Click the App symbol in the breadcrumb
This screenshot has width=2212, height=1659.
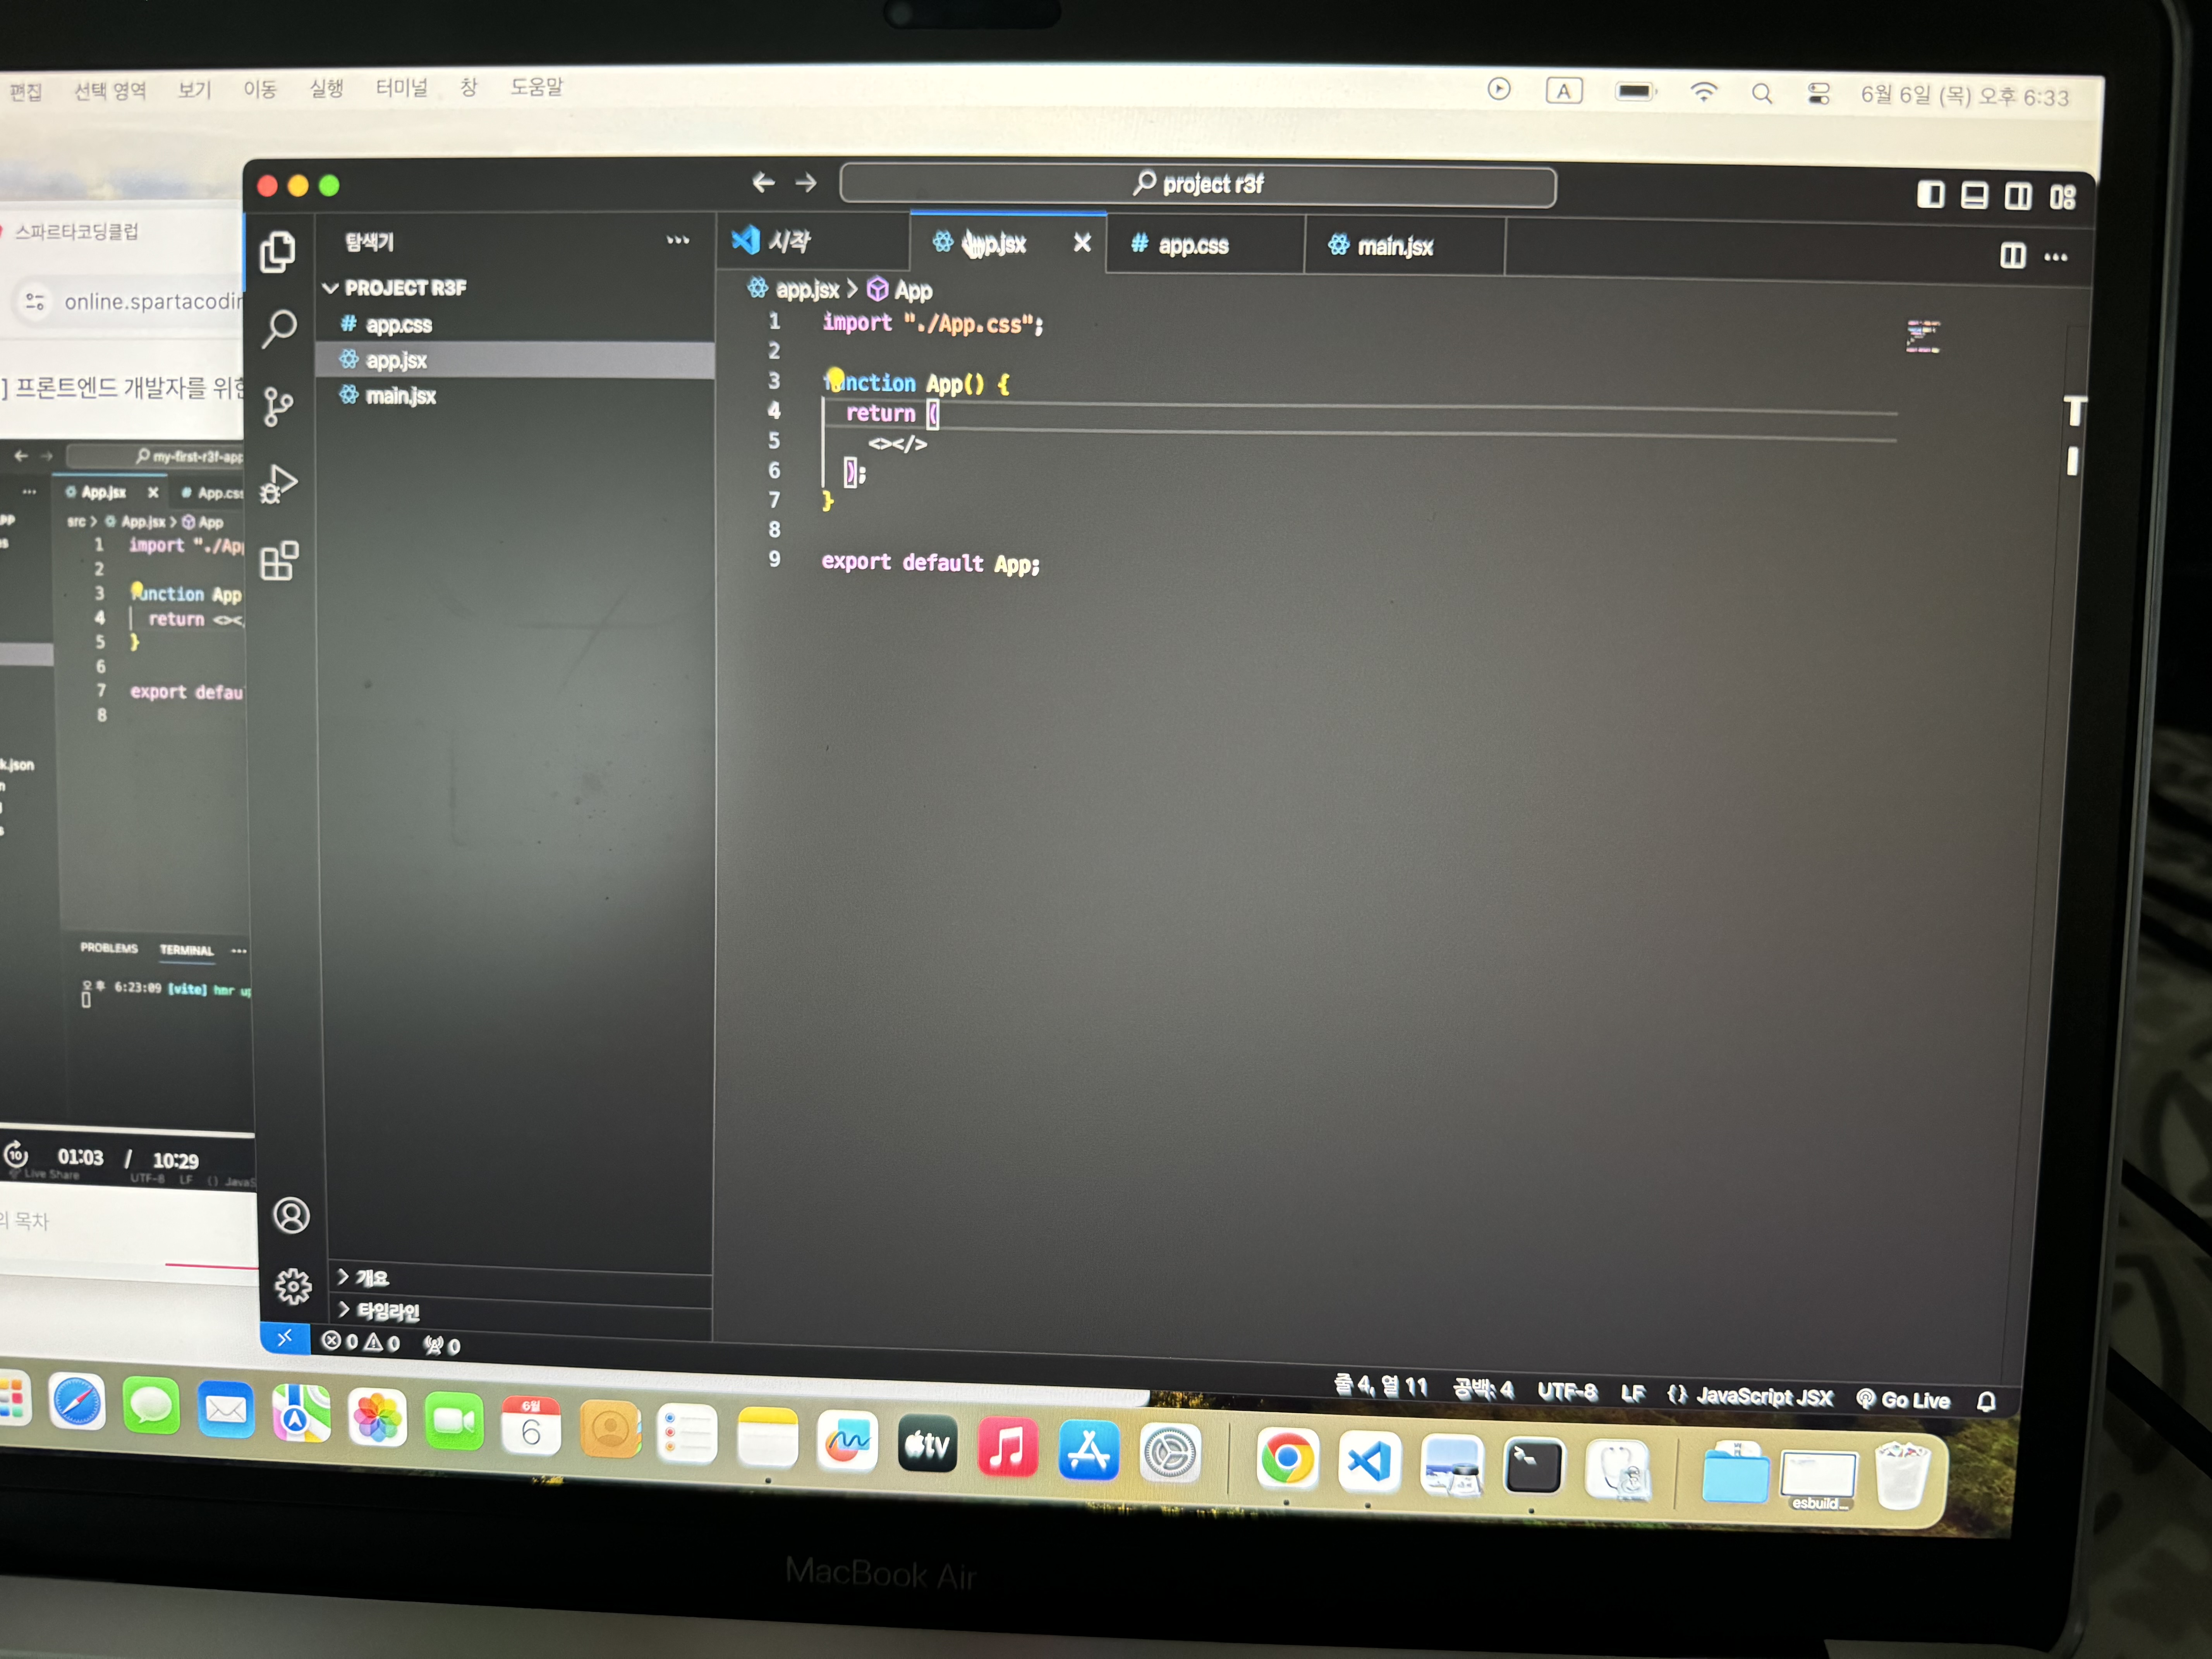(900, 290)
